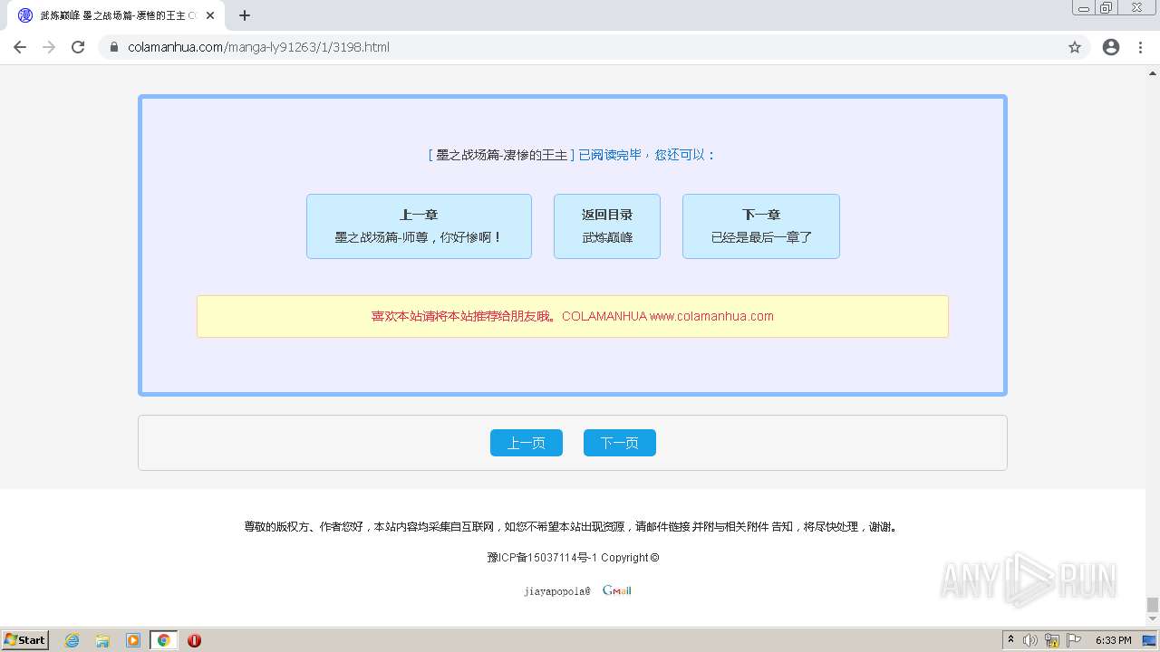The width and height of the screenshot is (1160, 652).
Task: Launch Internet Explorer from the taskbar
Action: pos(72,640)
